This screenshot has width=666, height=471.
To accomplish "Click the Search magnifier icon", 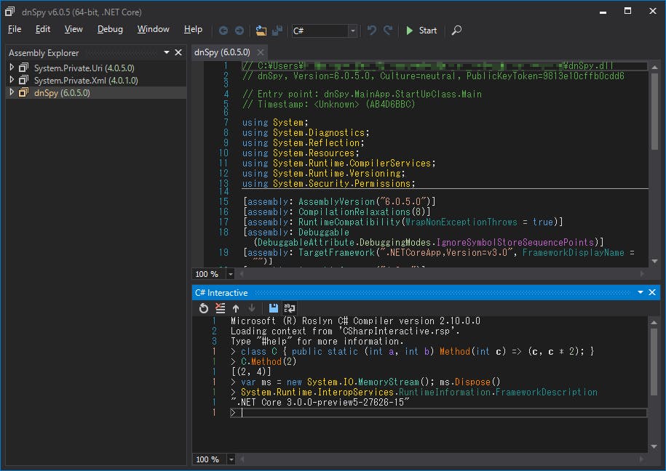I will pos(456,31).
